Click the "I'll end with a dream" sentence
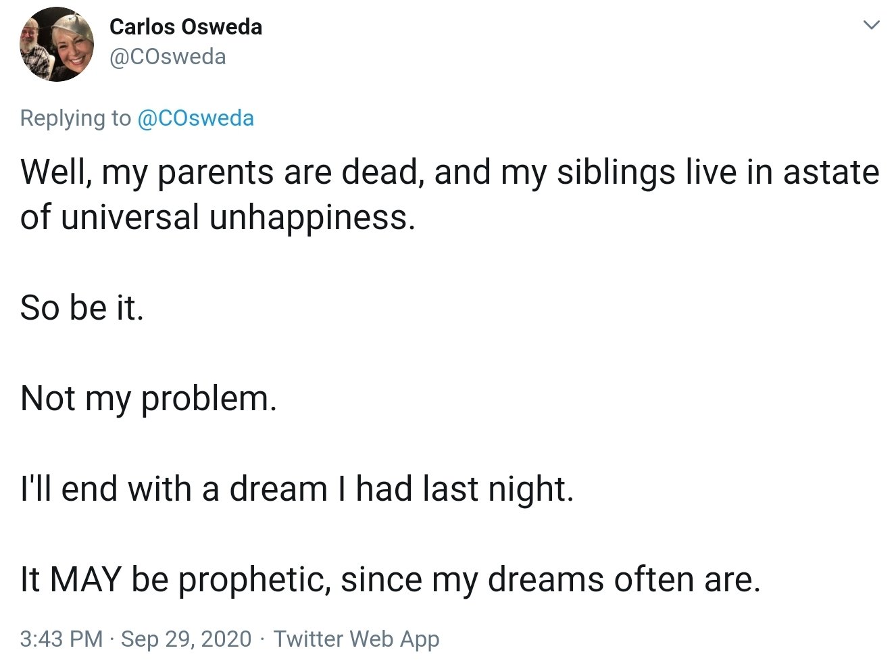This screenshot has width=896, height=667. tap(297, 489)
